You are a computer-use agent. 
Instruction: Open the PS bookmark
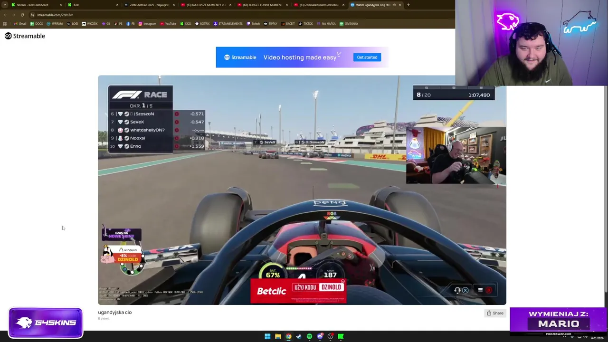(x=118, y=23)
